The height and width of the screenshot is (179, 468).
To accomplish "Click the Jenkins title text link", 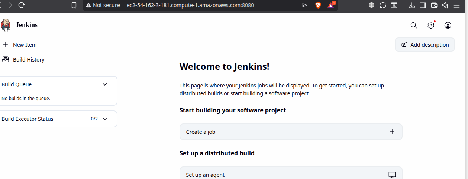I will click(26, 25).
